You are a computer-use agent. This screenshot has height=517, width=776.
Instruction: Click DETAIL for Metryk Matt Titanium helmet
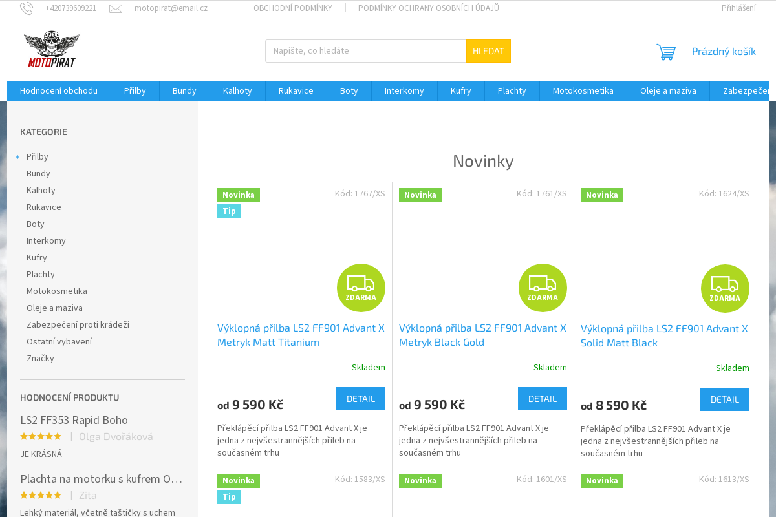[360, 399]
